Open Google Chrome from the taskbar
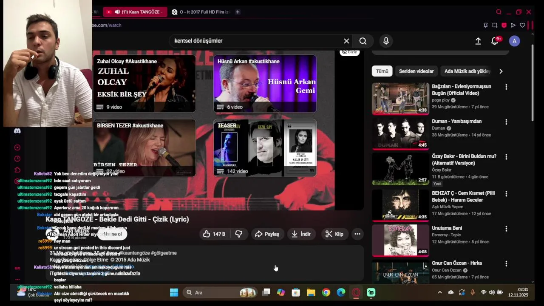The width and height of the screenshot is (544, 306). pos(326,292)
